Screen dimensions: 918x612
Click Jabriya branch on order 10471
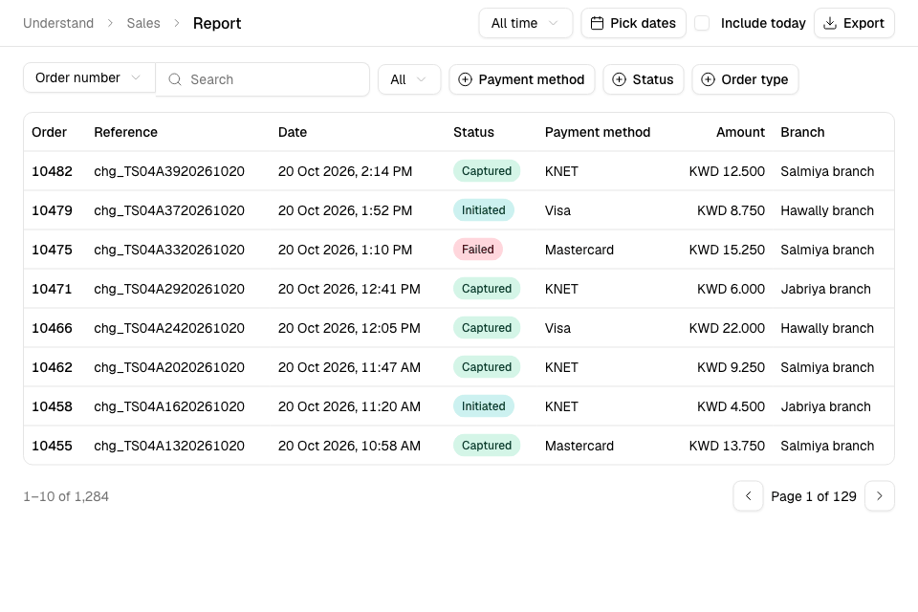click(x=825, y=290)
